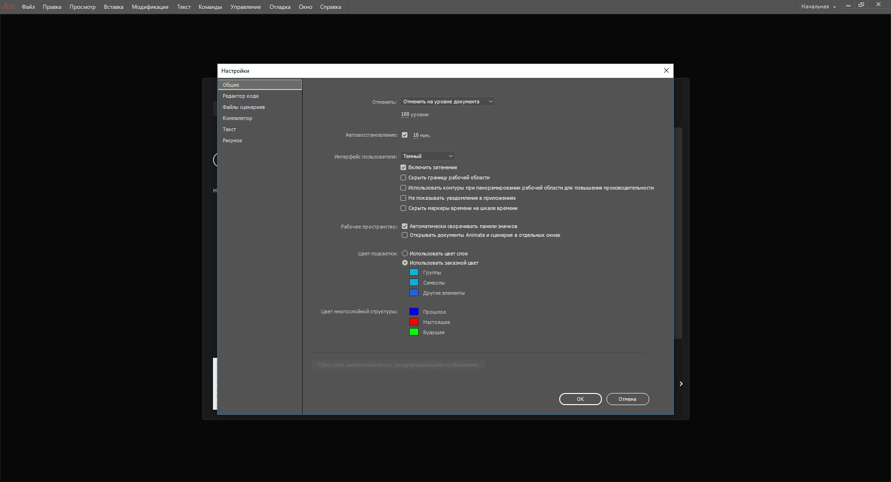
Task: Select Текст category in settings list
Action: coord(260,129)
